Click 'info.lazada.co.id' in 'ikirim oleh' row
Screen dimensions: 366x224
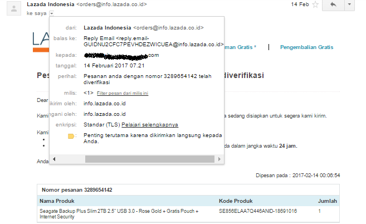pyautogui.click(x=105, y=104)
